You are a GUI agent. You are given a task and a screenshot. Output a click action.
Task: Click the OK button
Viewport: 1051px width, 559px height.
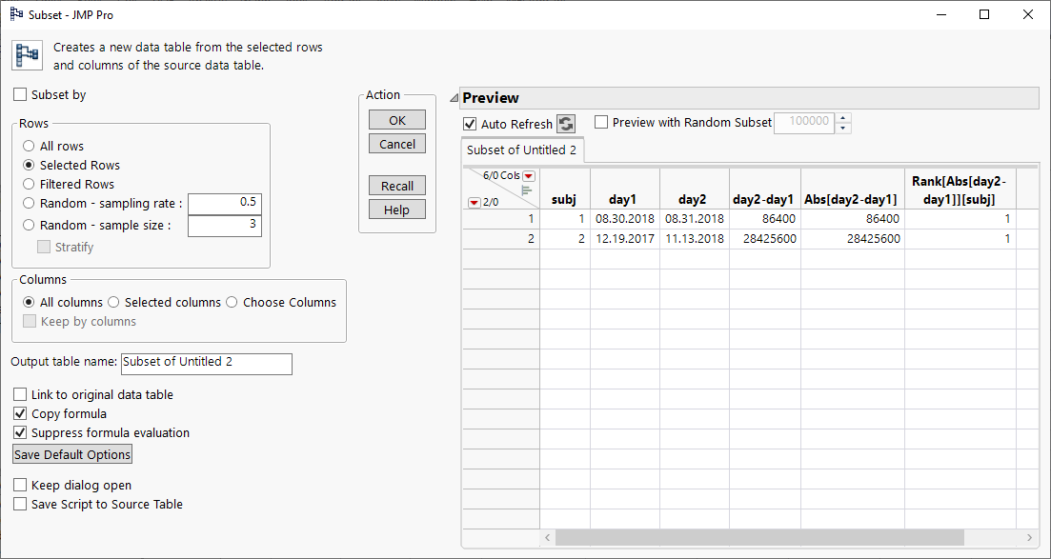point(396,119)
